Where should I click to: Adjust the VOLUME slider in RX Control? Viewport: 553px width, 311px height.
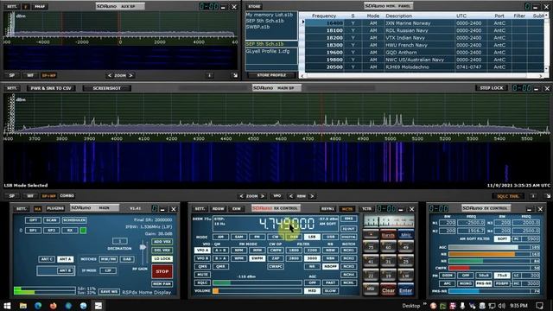click(x=257, y=291)
